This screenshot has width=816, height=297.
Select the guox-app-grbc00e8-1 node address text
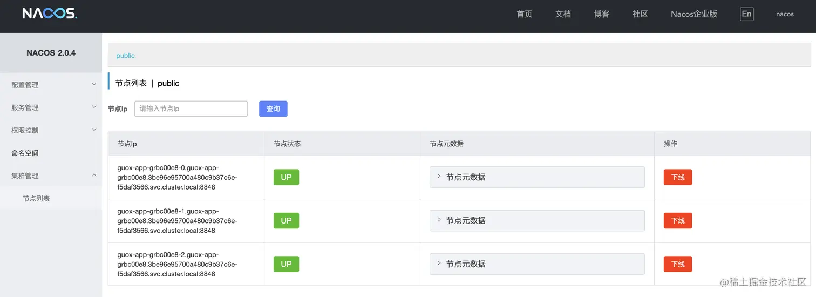point(178,221)
